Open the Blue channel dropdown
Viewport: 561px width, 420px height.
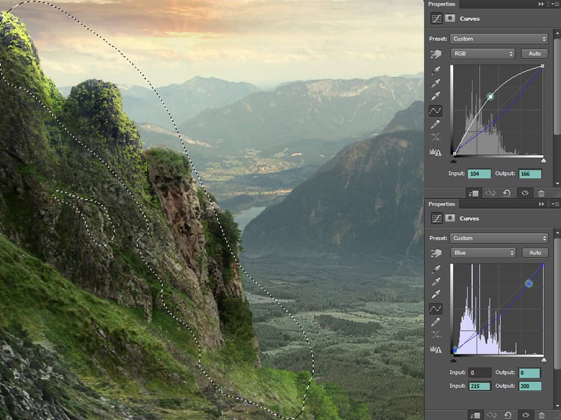pyautogui.click(x=483, y=253)
